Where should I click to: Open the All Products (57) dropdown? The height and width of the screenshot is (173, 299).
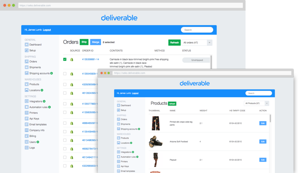(x=256, y=103)
